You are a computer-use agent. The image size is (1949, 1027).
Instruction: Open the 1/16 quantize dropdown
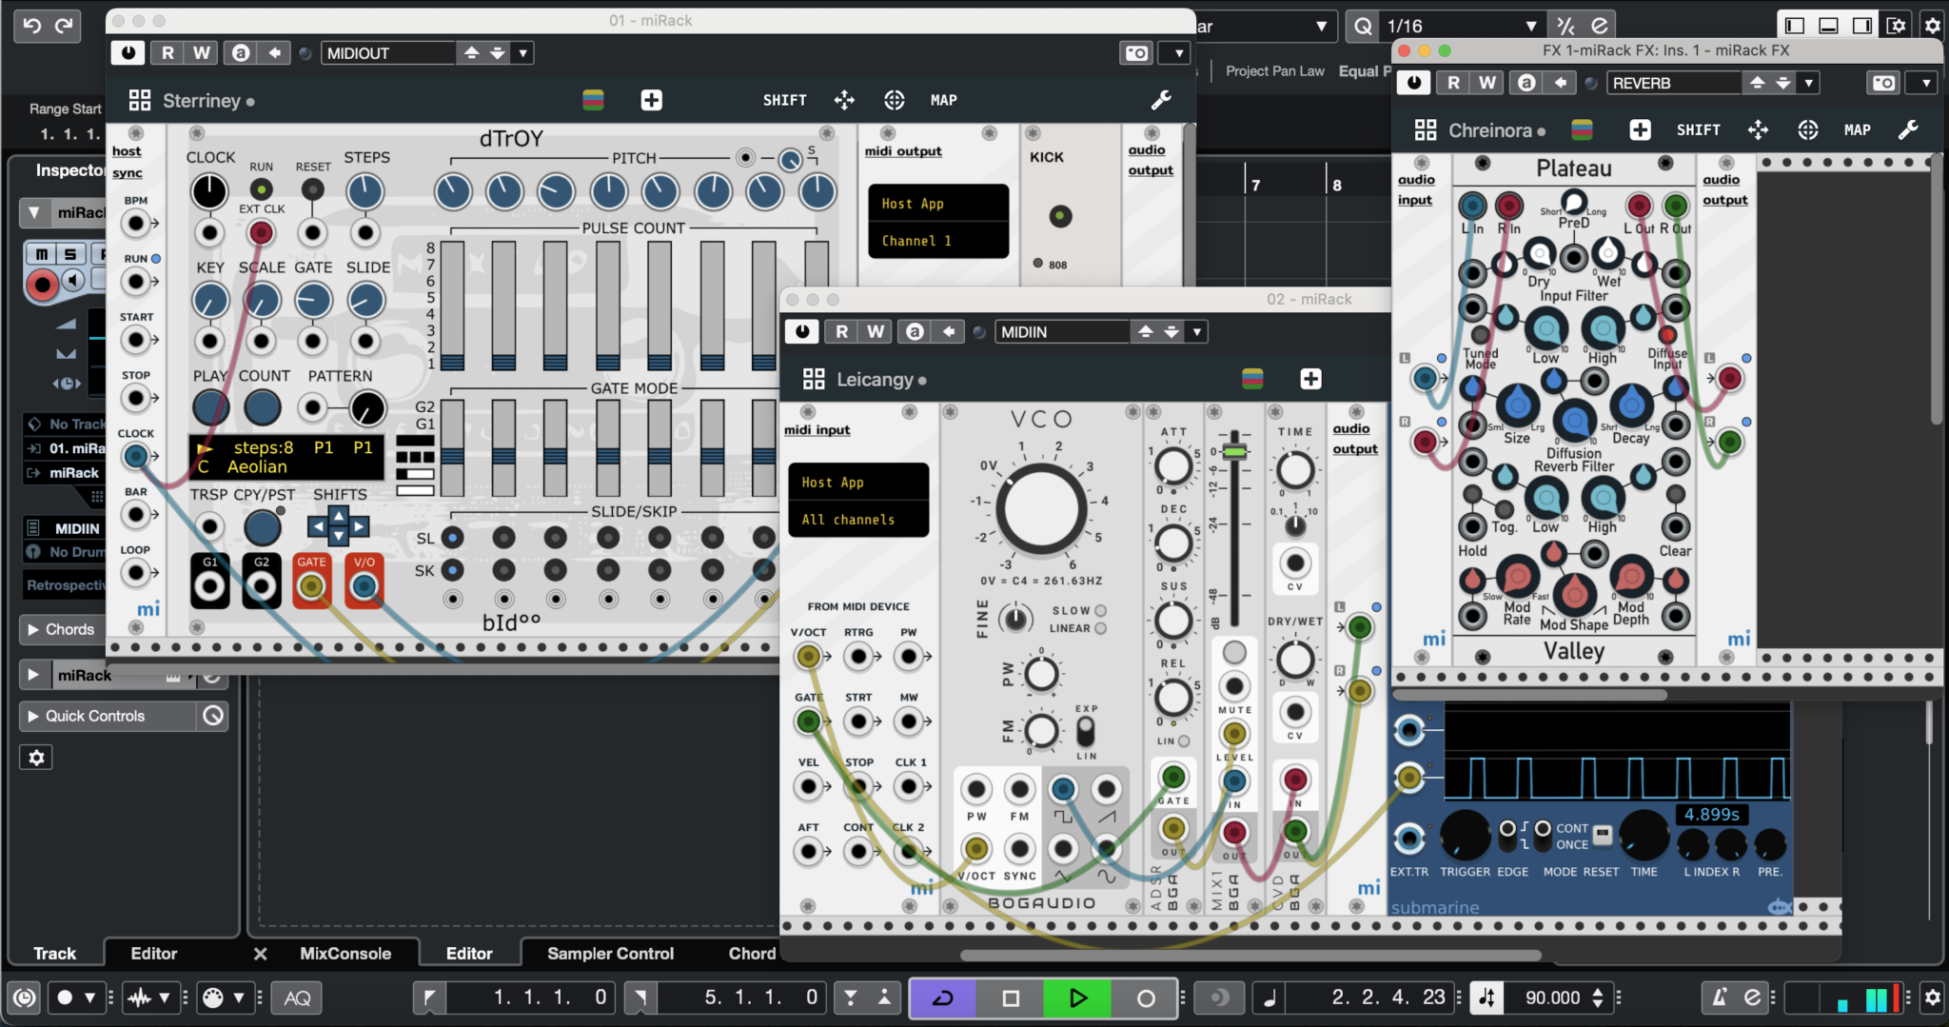point(1531,25)
